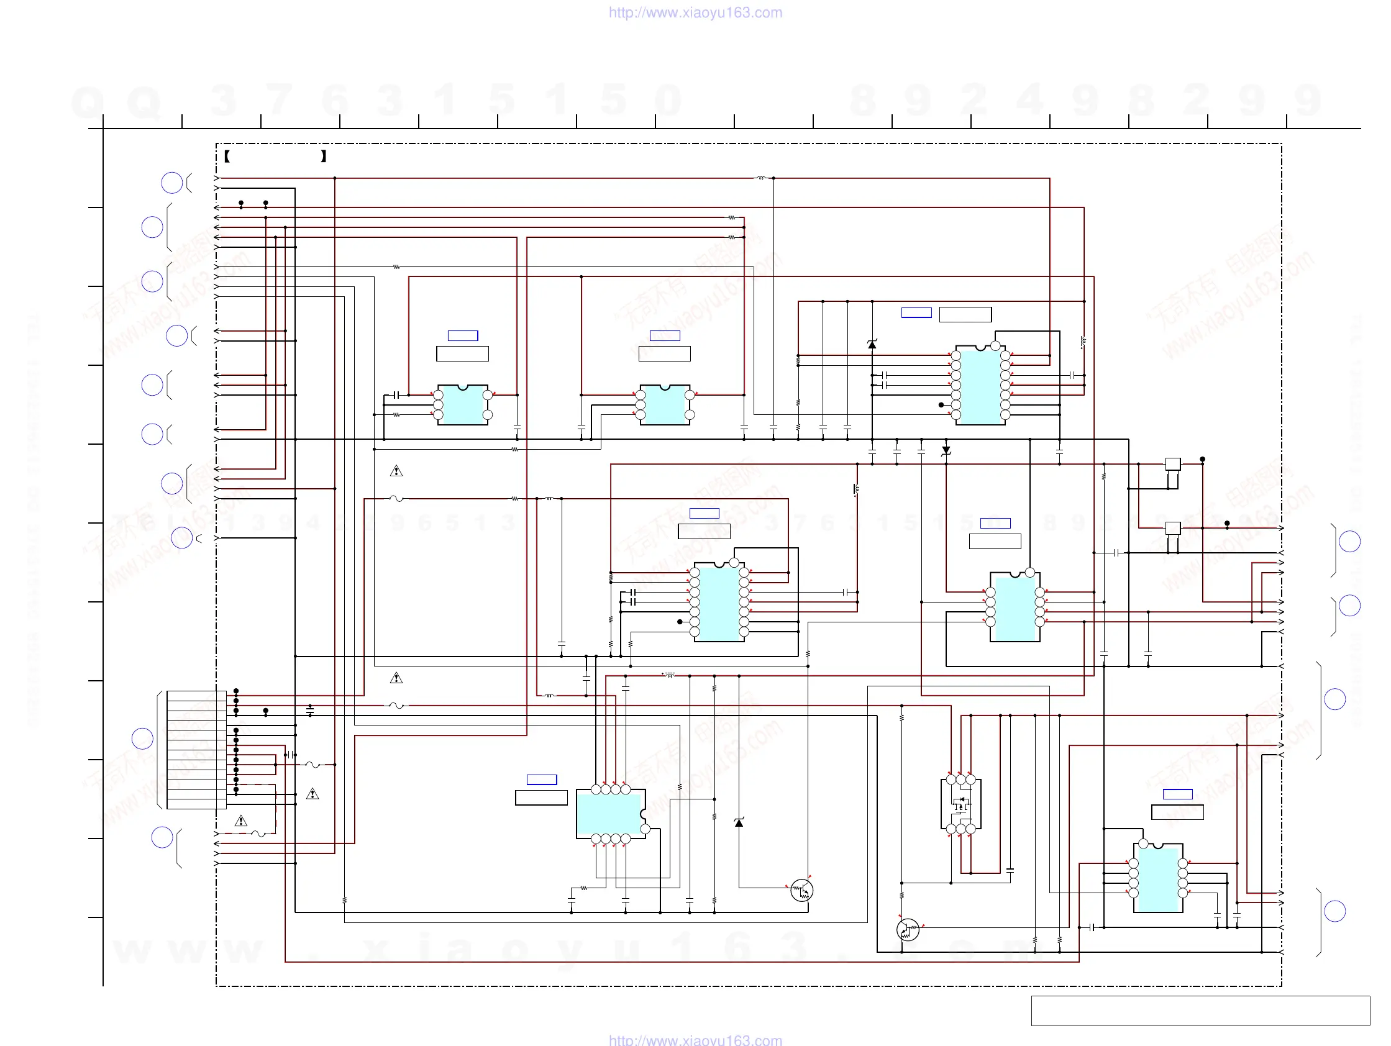Click the zener diode symbol left of bottom transistor
Image resolution: width=1391 pixels, height=1046 pixels.
(739, 822)
